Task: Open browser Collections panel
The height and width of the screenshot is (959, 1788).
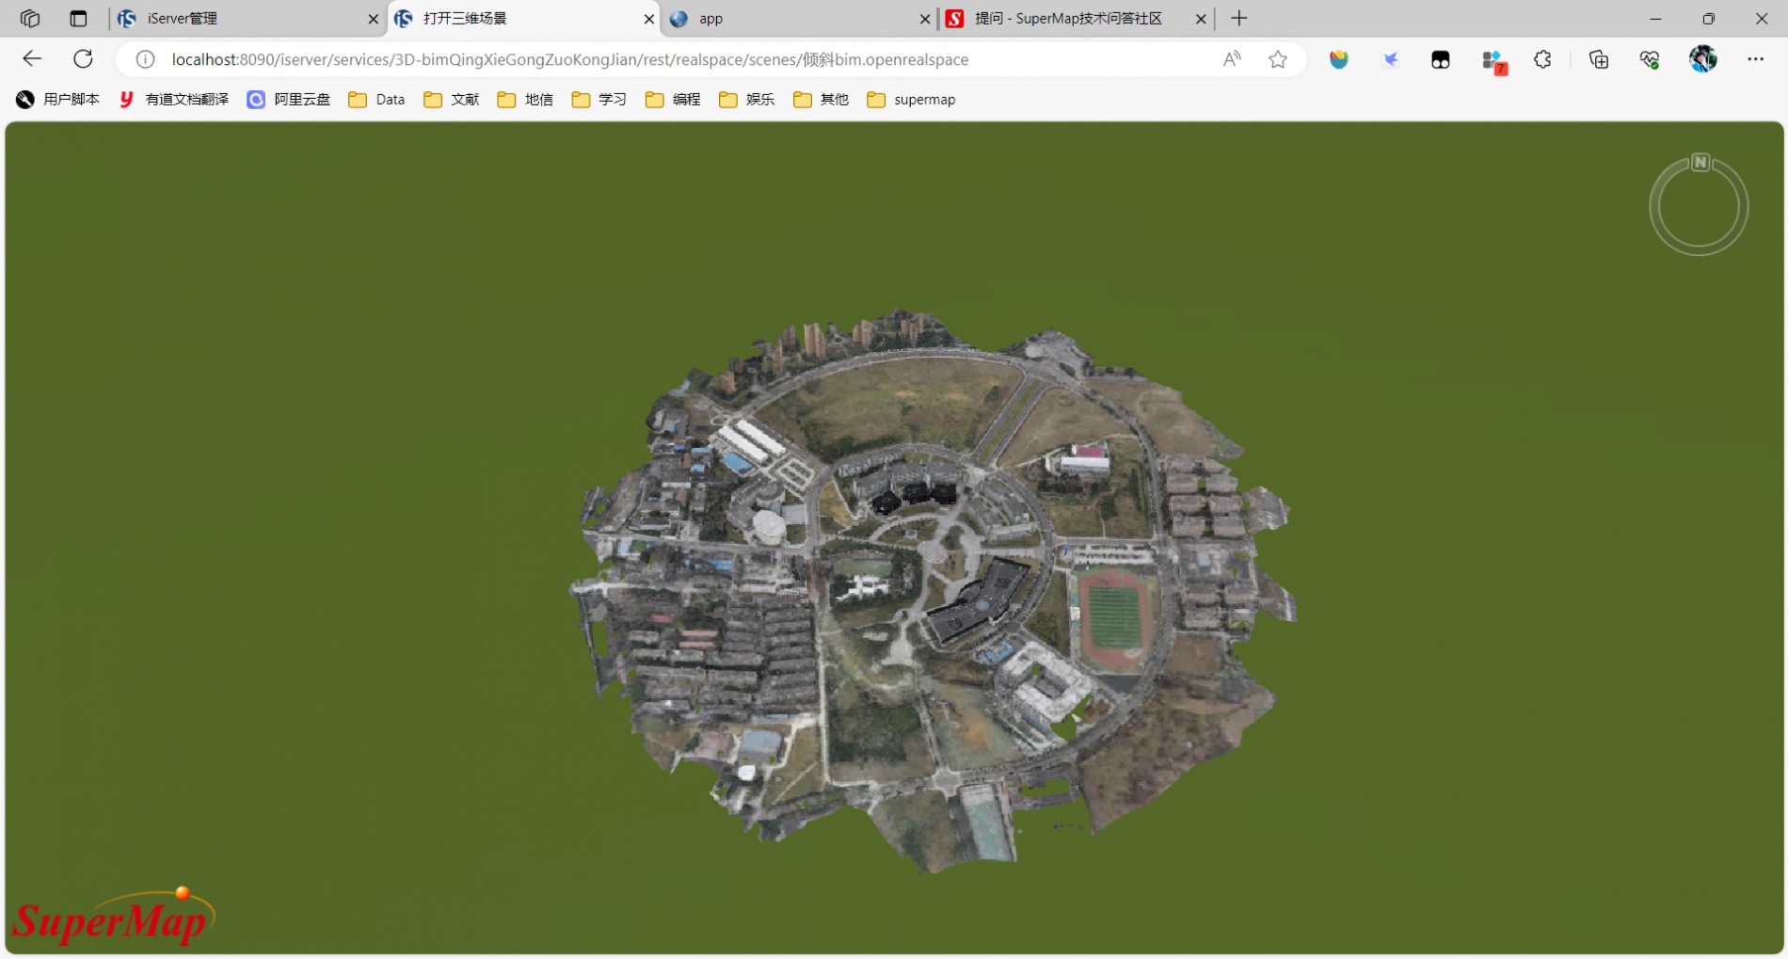Action: coord(1598,59)
